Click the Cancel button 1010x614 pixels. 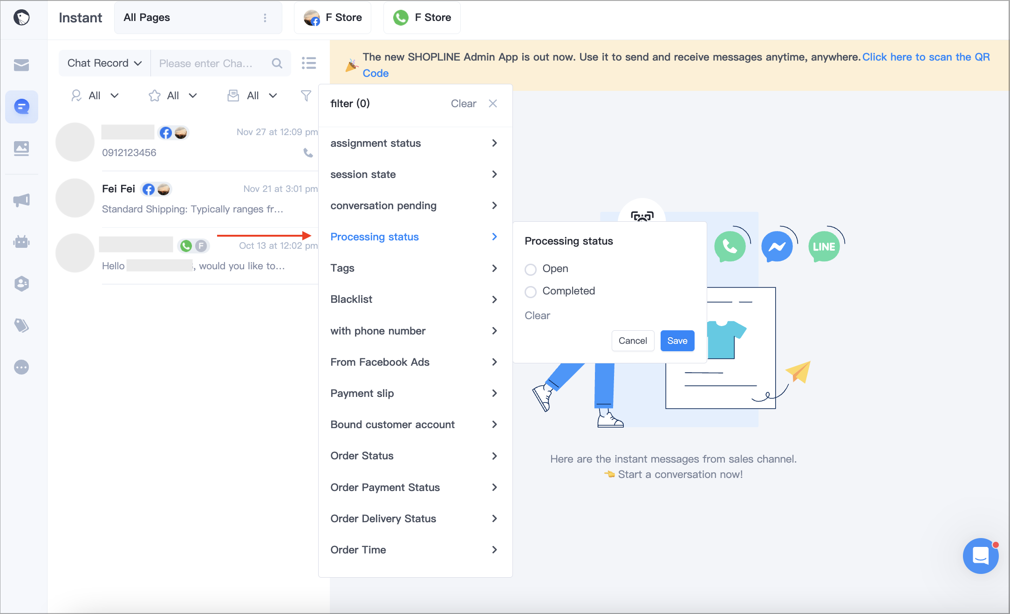tap(633, 341)
